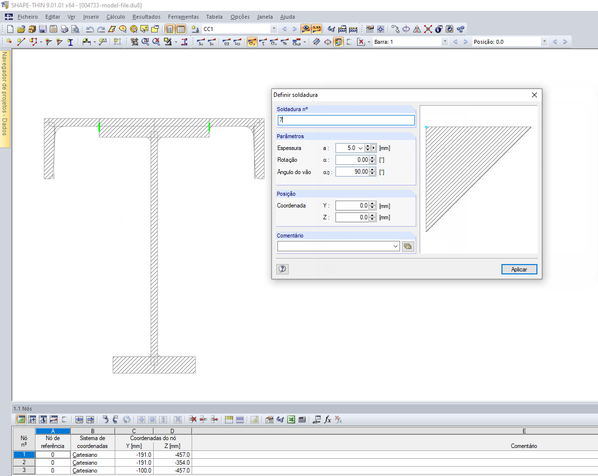Insert standard I-section tool
598x476 pixels.
coord(70,42)
